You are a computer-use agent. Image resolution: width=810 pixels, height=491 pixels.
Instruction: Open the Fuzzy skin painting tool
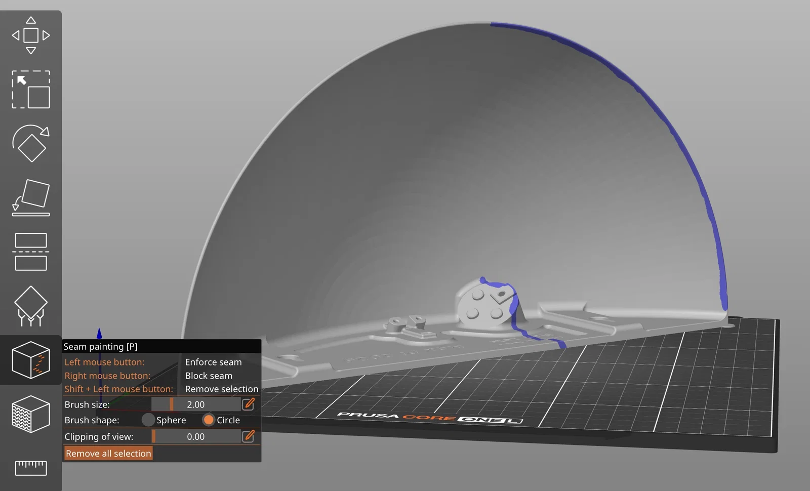click(x=31, y=414)
